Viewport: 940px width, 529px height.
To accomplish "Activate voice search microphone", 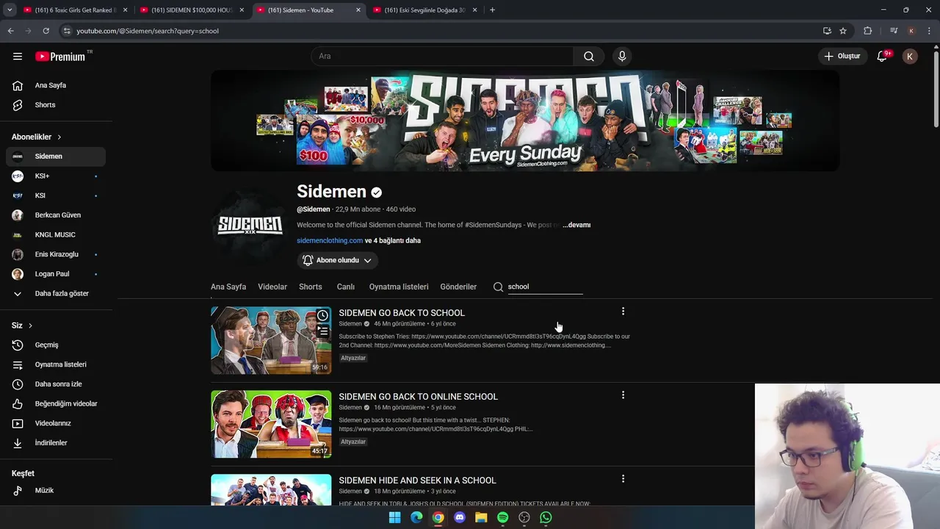I will click(622, 57).
